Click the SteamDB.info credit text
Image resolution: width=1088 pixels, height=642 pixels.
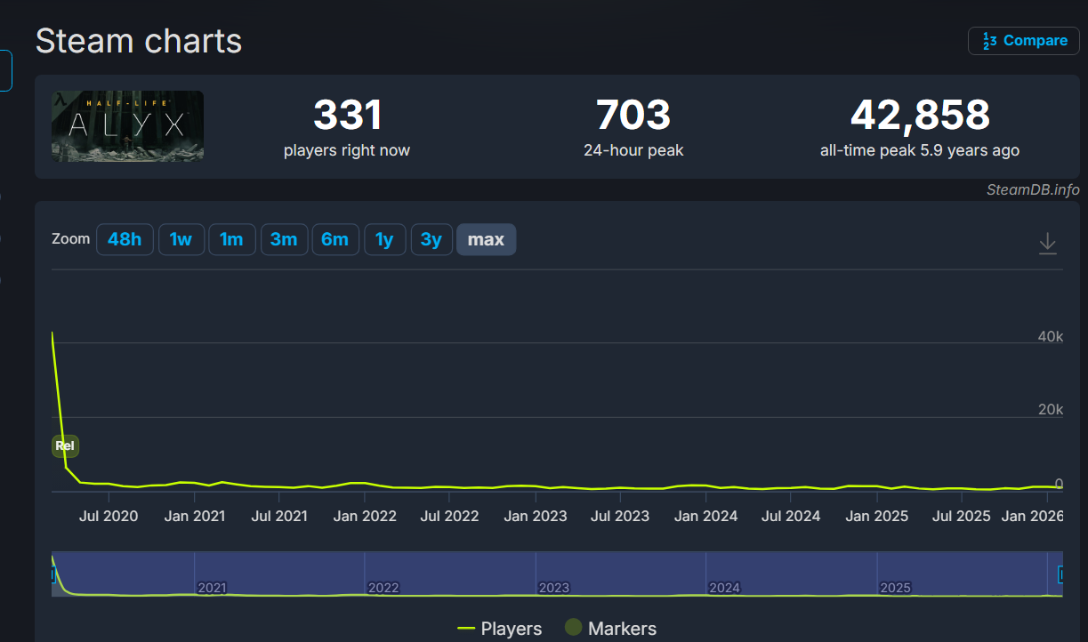point(1033,189)
